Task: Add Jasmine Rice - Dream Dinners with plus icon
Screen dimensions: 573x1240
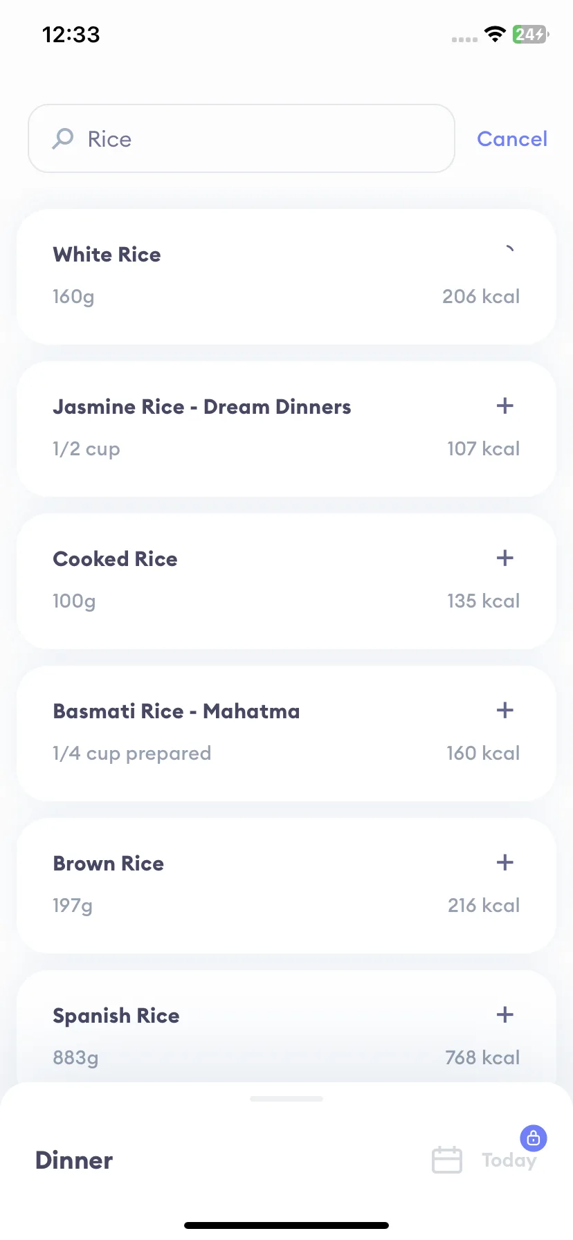Action: (505, 405)
